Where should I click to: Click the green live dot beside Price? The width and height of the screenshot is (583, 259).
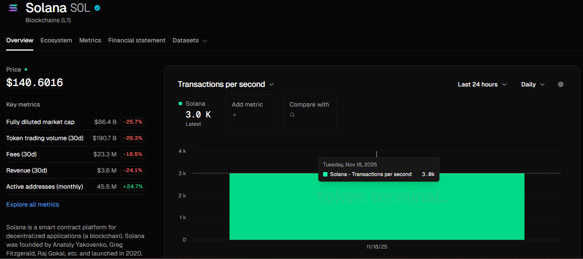[x=26, y=69]
